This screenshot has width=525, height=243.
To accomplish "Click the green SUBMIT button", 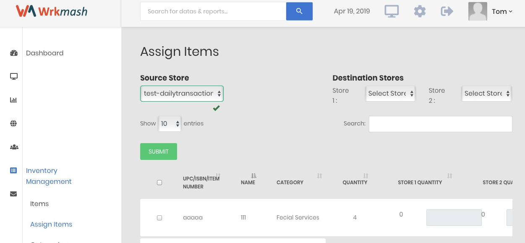I will (x=159, y=152).
